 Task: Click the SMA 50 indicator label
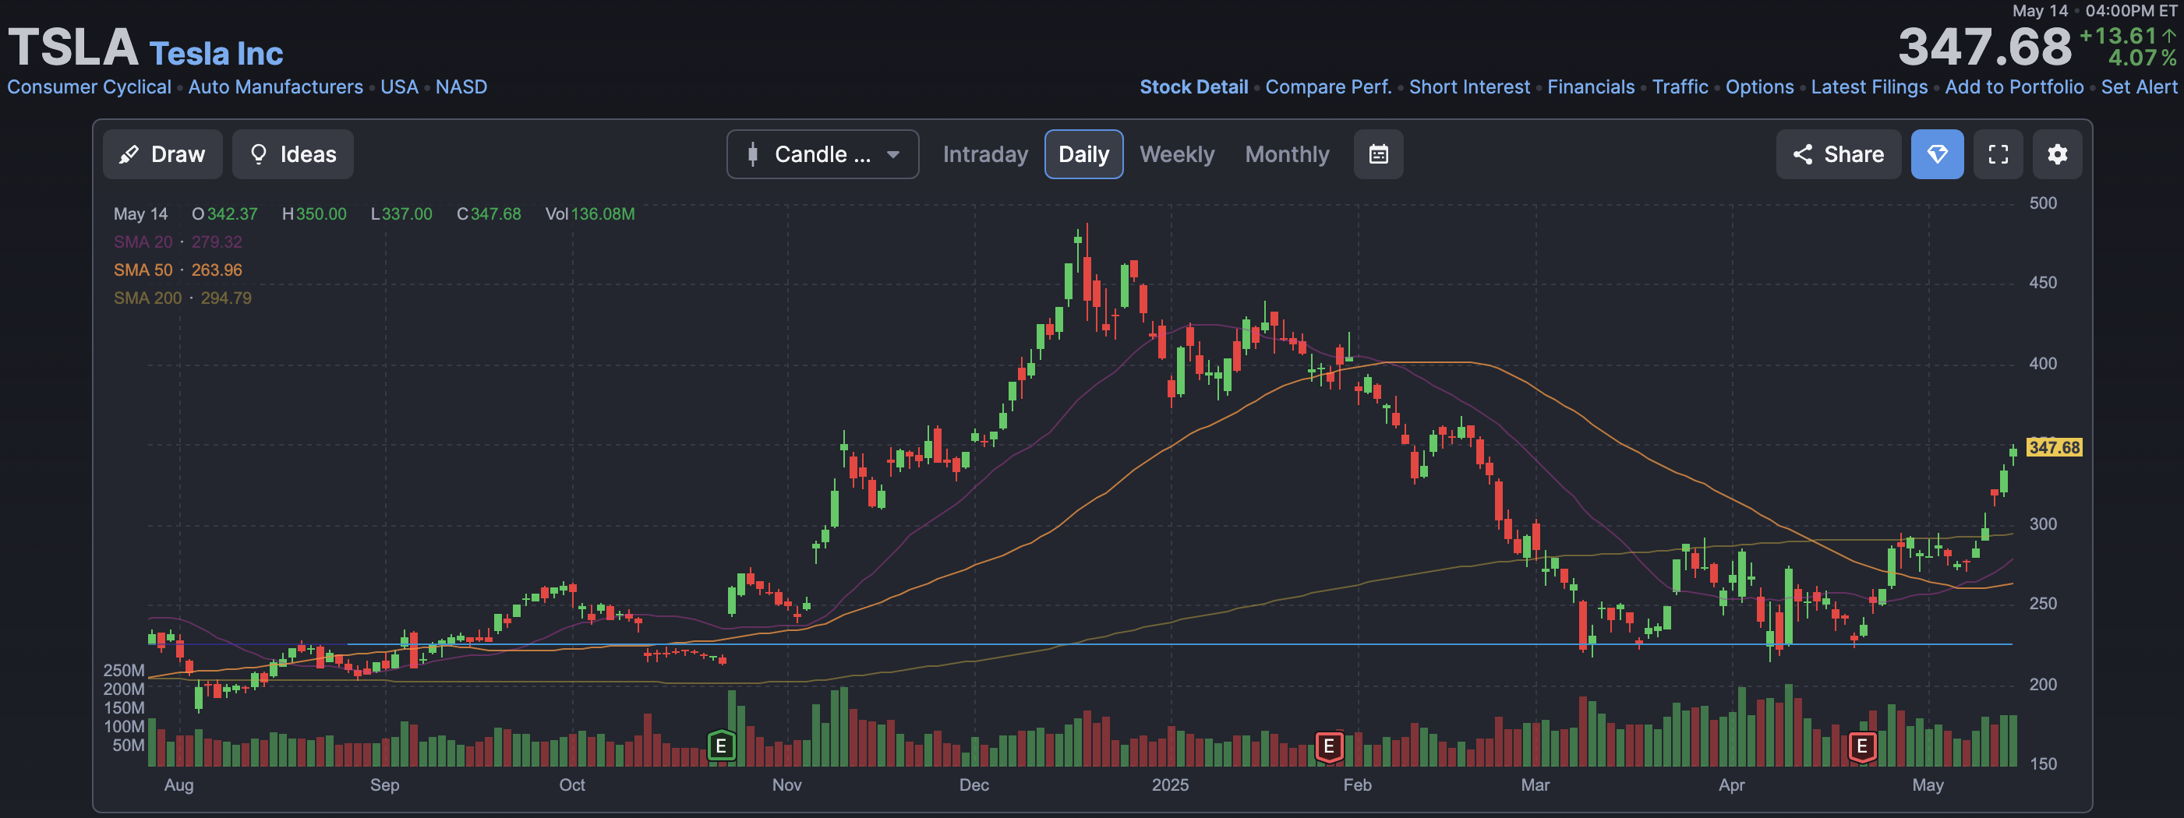tap(143, 270)
